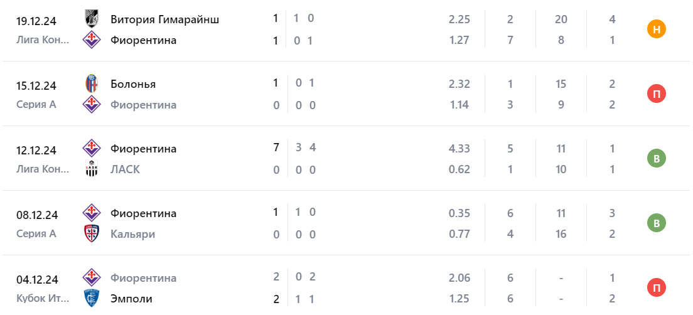
Task: Open the Болонья team link
Action: coord(133,83)
